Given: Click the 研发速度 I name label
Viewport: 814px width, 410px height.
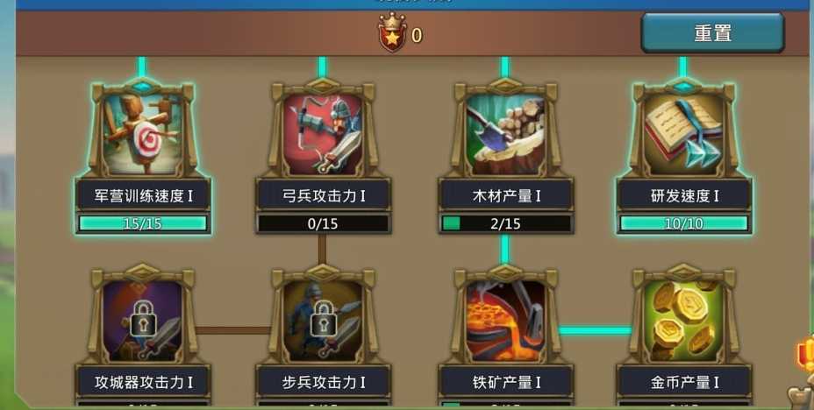Looking at the screenshot, I should (x=684, y=196).
